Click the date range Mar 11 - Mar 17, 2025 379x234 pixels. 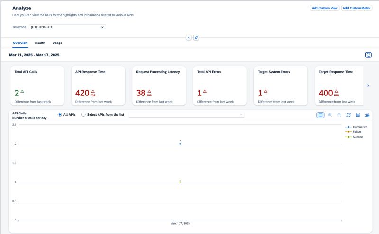pos(34,55)
